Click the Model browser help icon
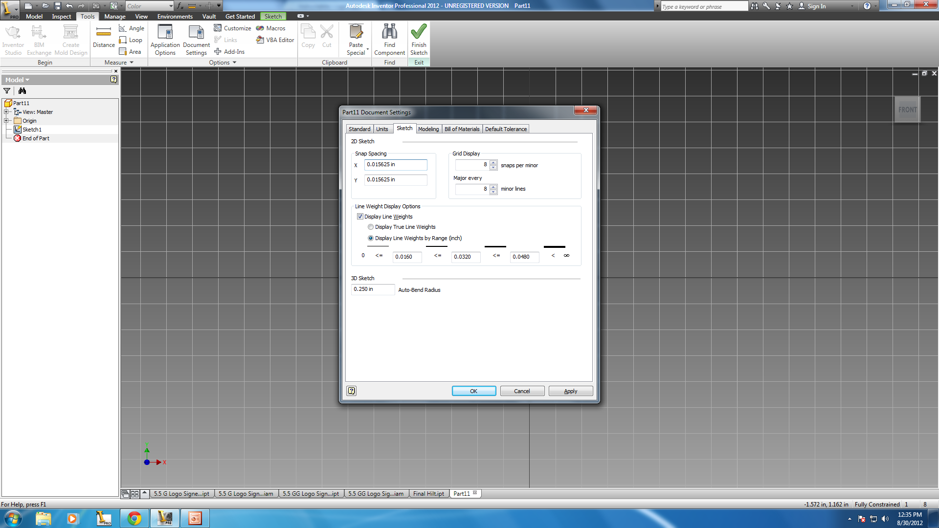This screenshot has height=528, width=939. tap(113, 80)
